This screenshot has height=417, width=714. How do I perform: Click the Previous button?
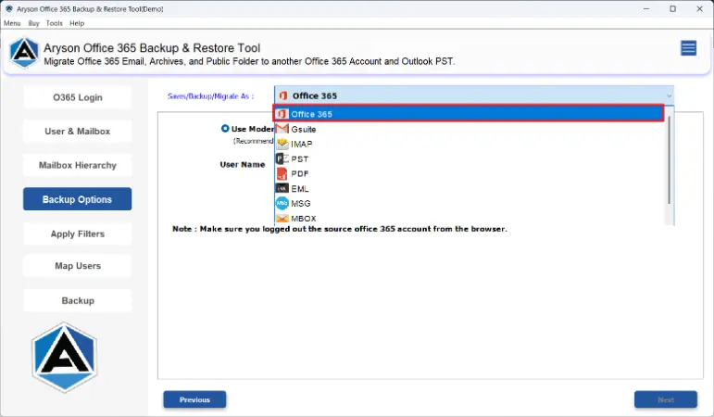[194, 399]
